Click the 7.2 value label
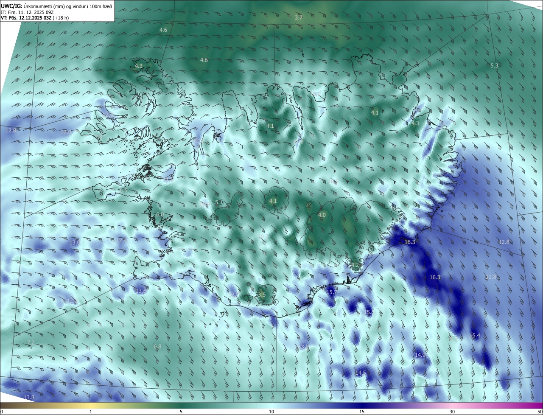This screenshot has height=415, width=543. pos(31,342)
